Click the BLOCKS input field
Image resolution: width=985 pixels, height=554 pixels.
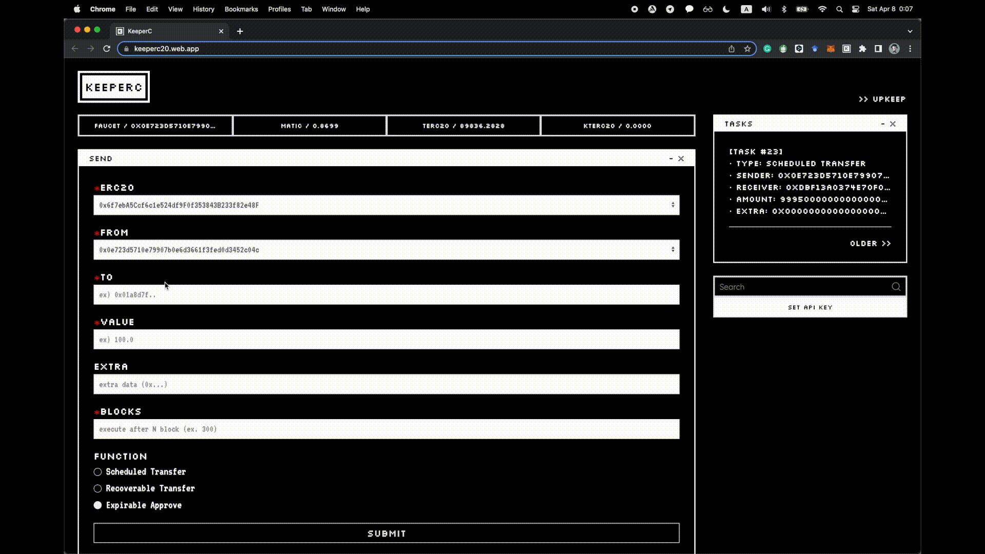pos(386,429)
